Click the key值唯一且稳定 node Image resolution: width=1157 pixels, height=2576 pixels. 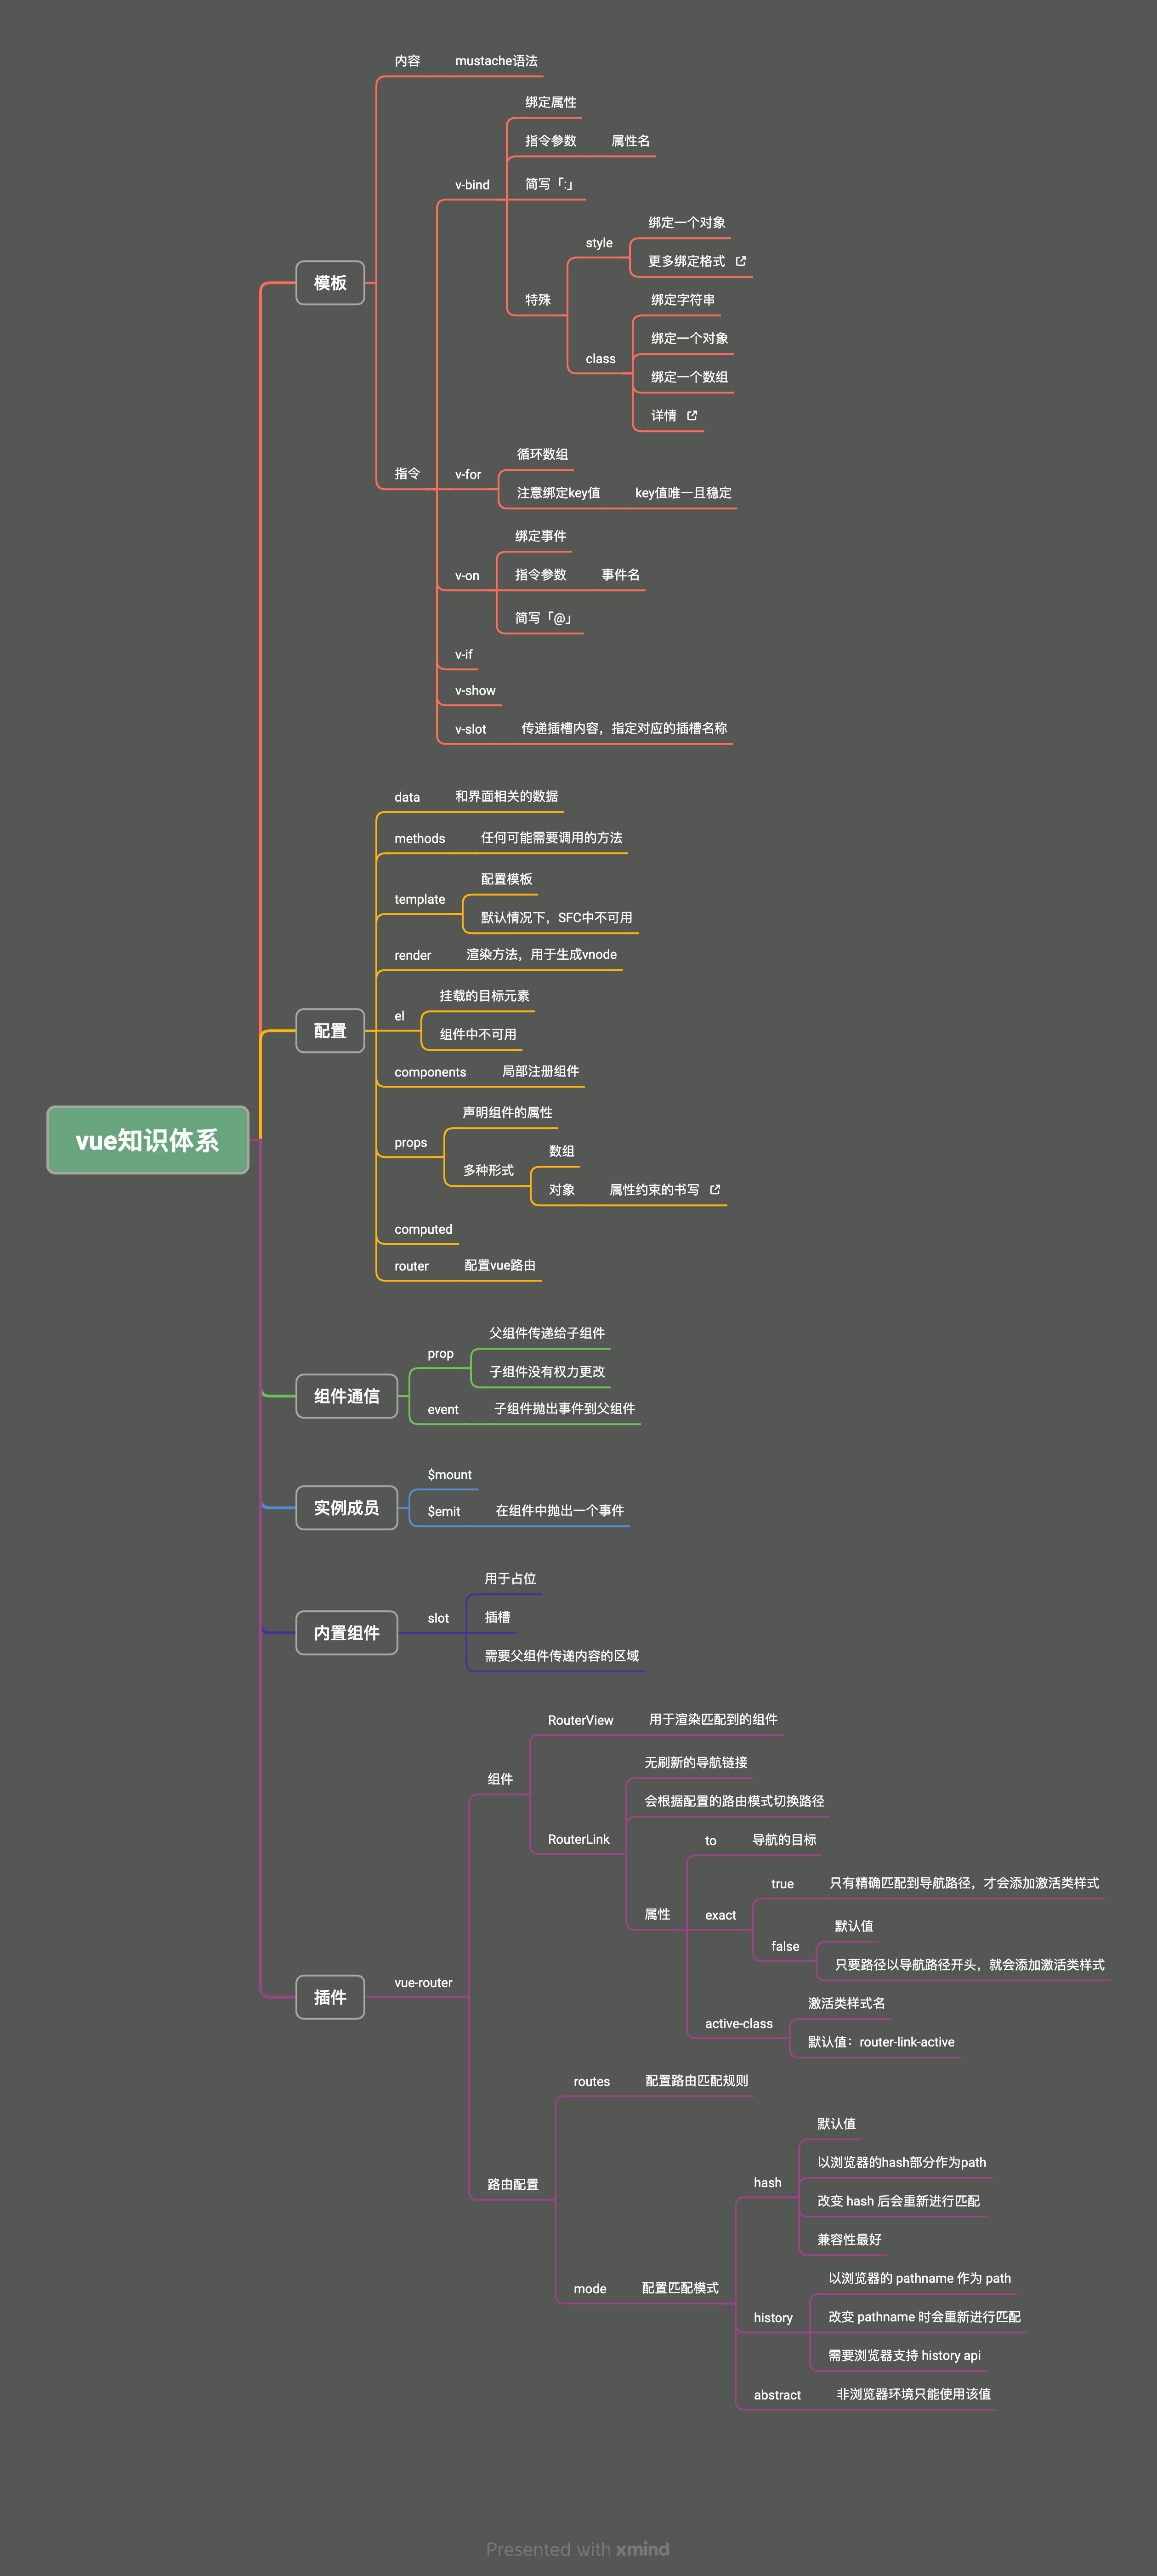pos(684,493)
